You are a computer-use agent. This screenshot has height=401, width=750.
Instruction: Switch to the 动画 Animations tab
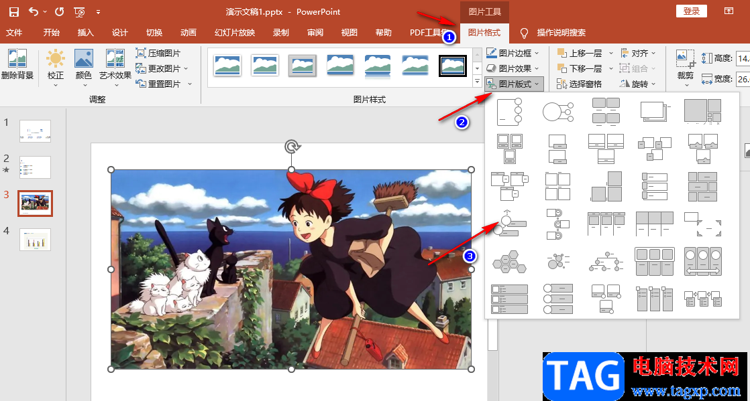[189, 33]
